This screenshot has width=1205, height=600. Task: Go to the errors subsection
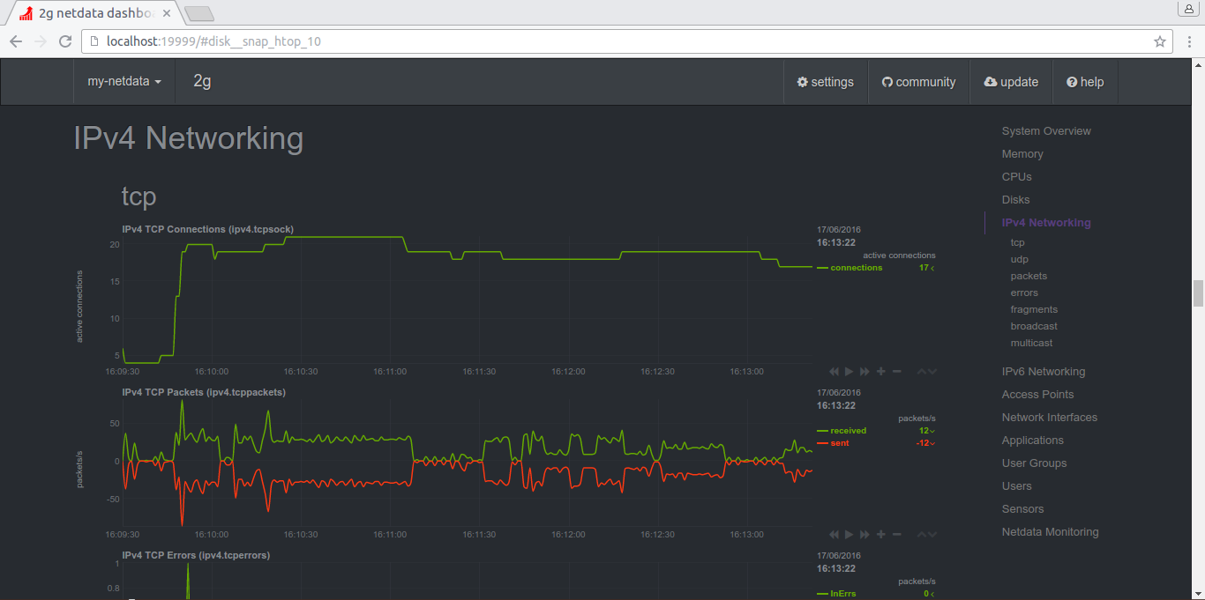pos(1024,293)
